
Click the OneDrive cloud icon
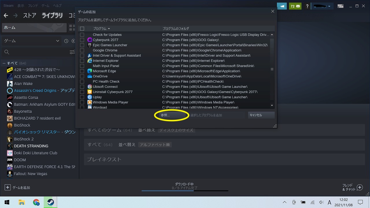[x=90, y=76]
